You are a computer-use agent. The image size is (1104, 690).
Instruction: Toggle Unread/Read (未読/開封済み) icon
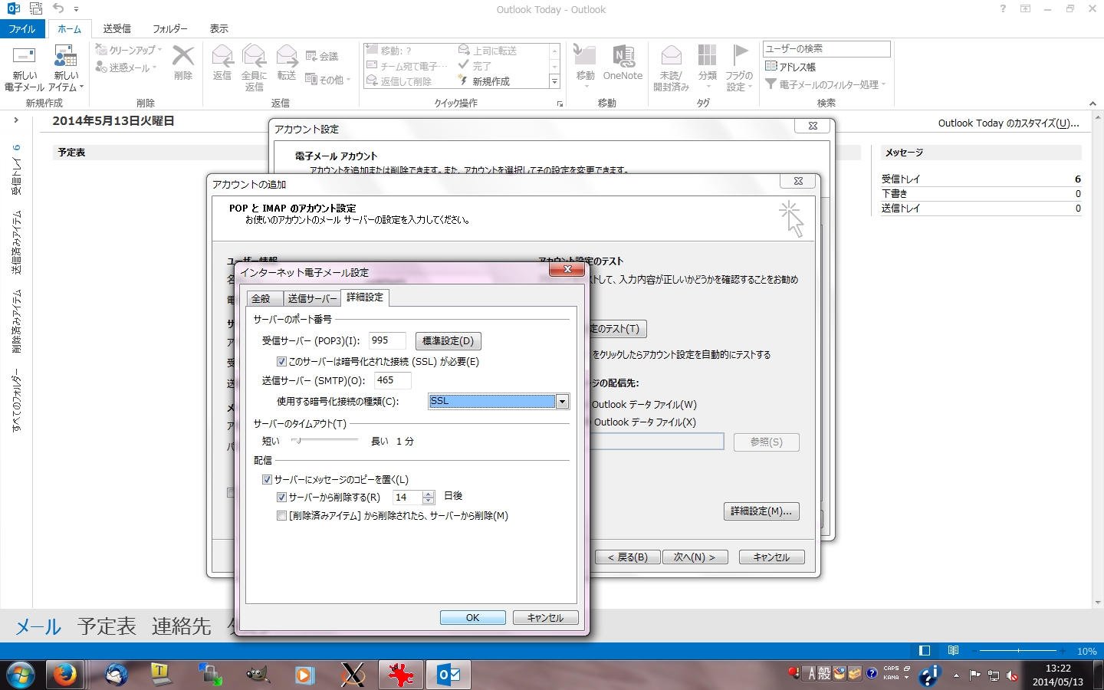click(x=672, y=68)
